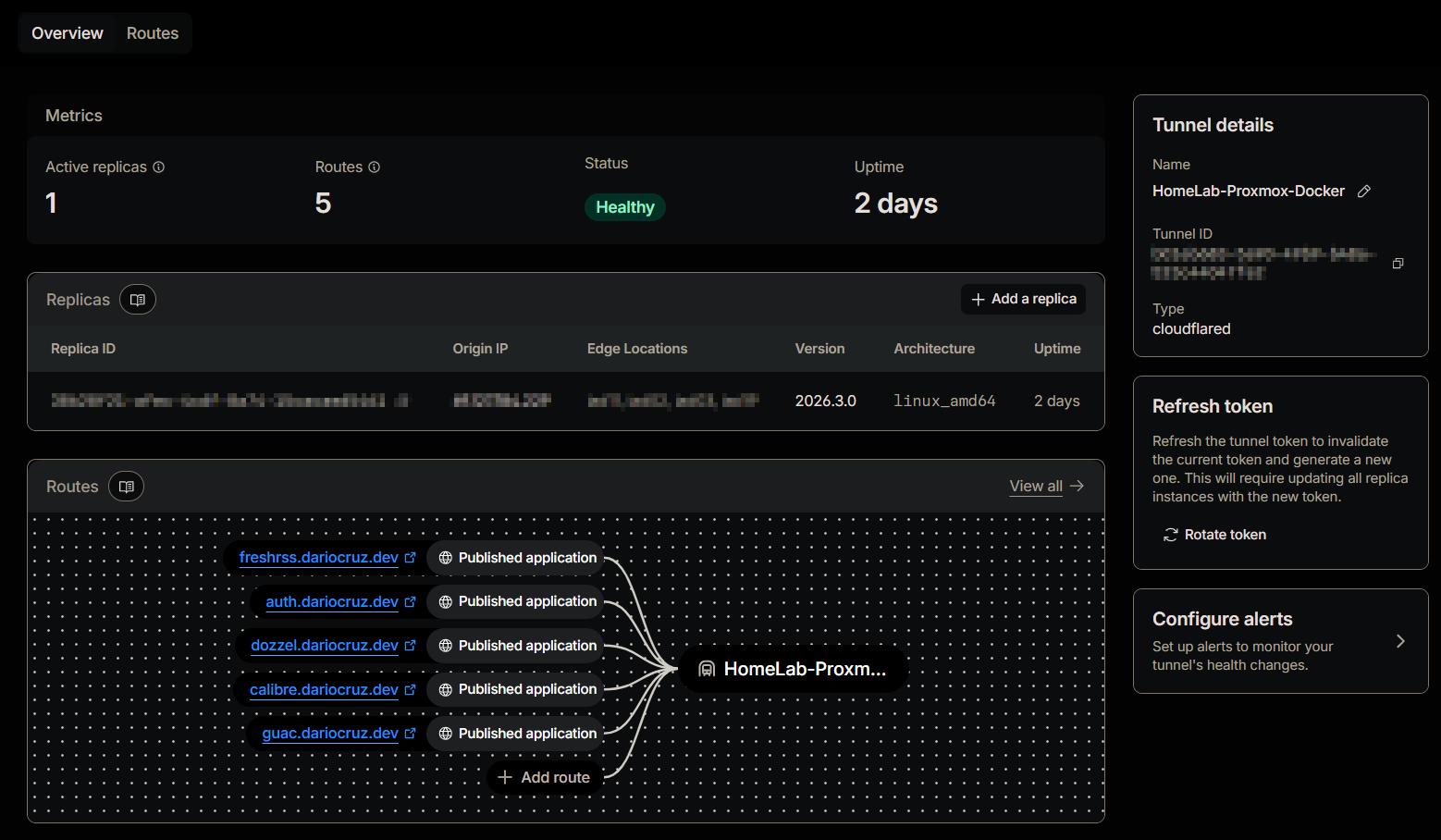
Task: Click the Edge Locations column header
Action: pos(637,349)
